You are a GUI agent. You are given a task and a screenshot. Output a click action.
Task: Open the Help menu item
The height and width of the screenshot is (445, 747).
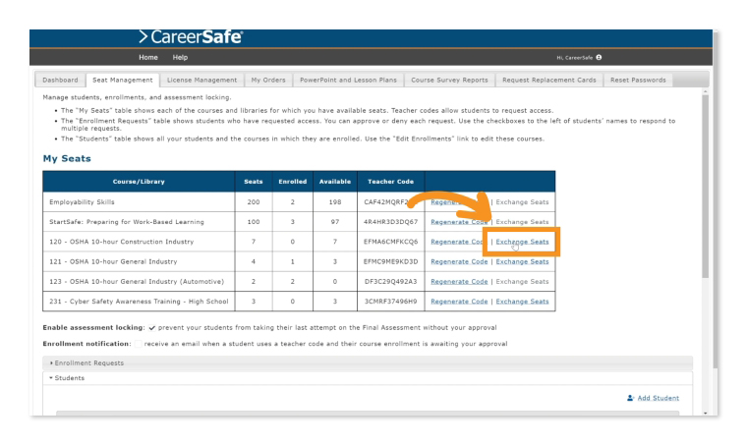pos(180,57)
